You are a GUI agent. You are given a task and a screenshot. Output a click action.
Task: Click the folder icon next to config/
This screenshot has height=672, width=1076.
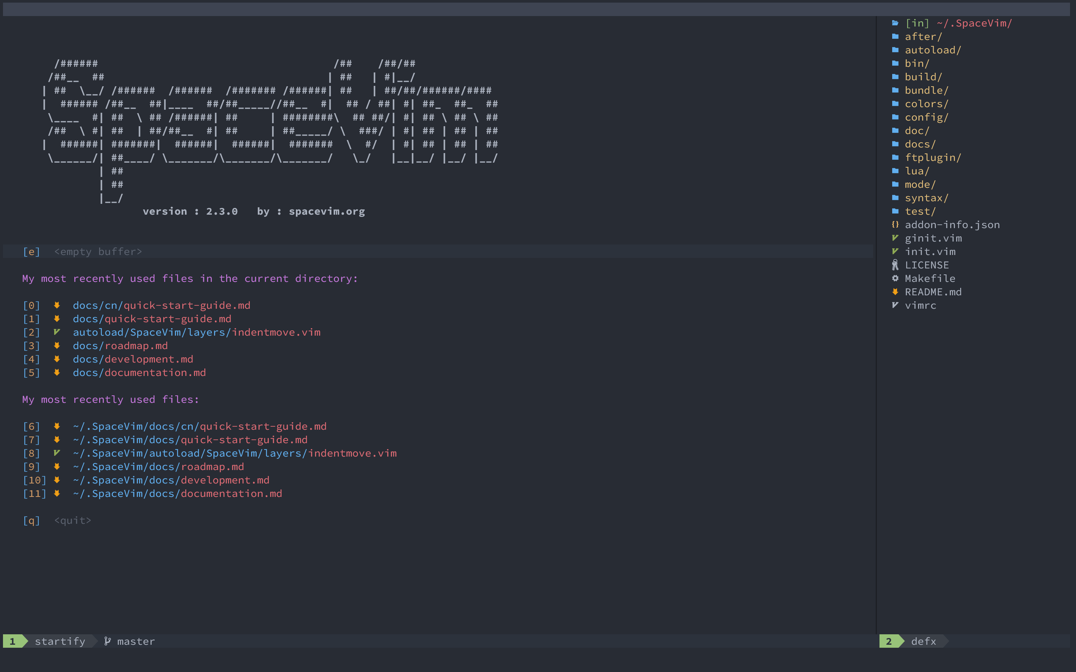[895, 117]
